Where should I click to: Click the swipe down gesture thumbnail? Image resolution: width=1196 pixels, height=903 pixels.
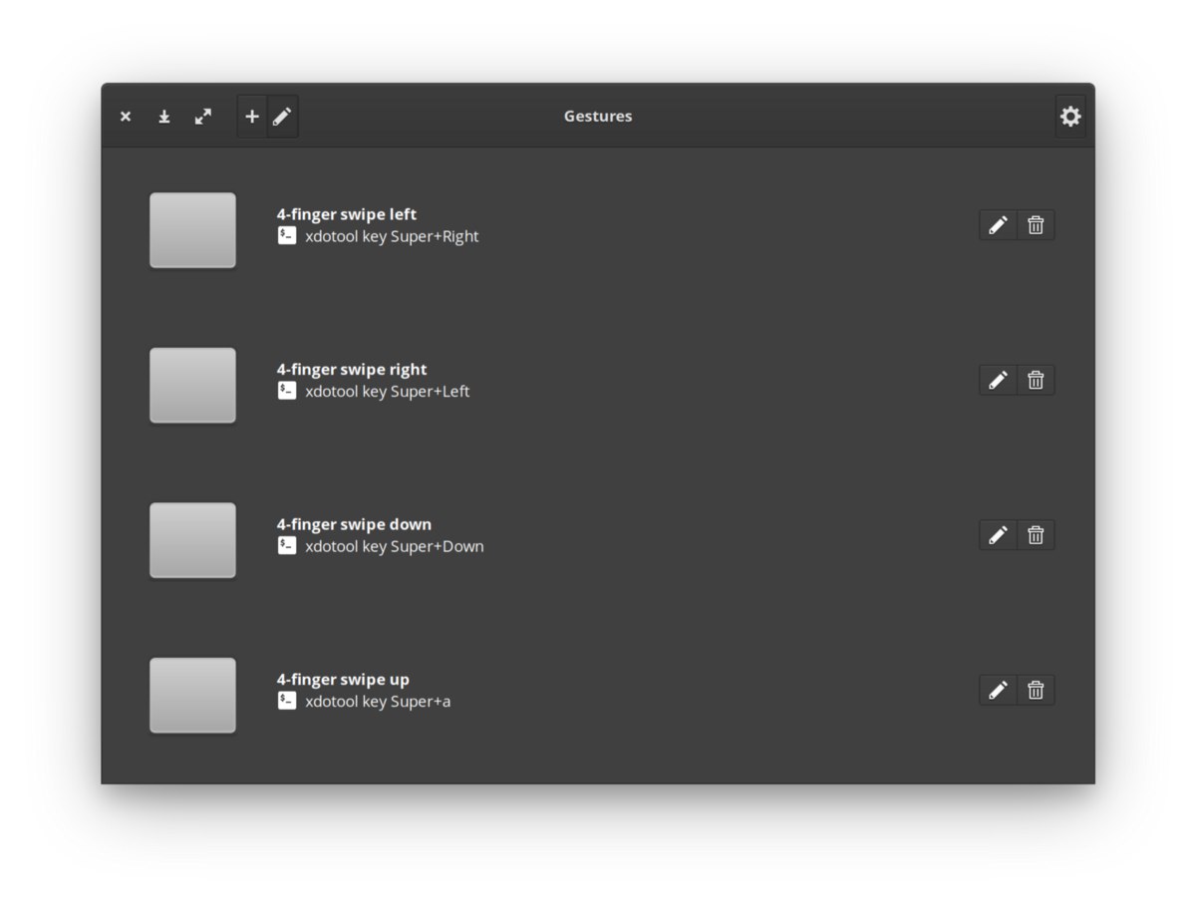[x=192, y=540]
